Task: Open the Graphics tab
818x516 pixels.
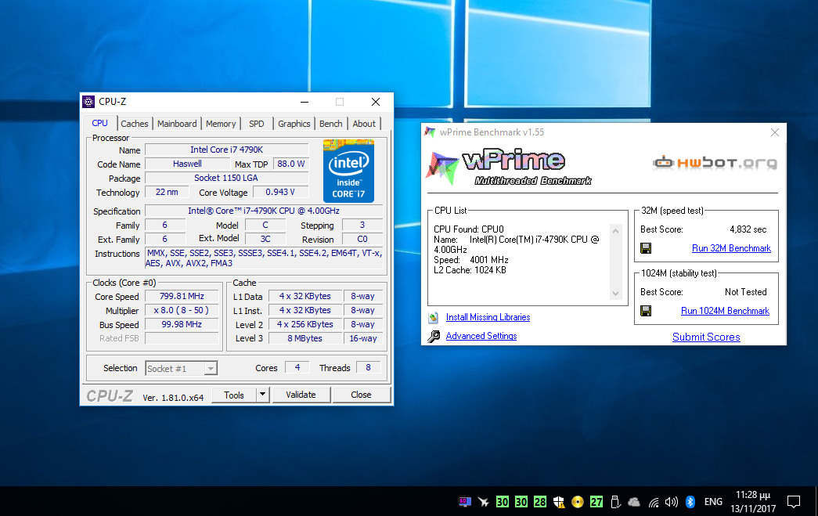Action: [x=294, y=124]
